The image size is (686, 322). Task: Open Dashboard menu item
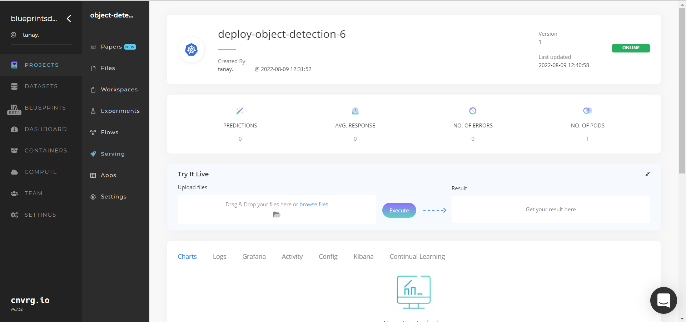(46, 129)
